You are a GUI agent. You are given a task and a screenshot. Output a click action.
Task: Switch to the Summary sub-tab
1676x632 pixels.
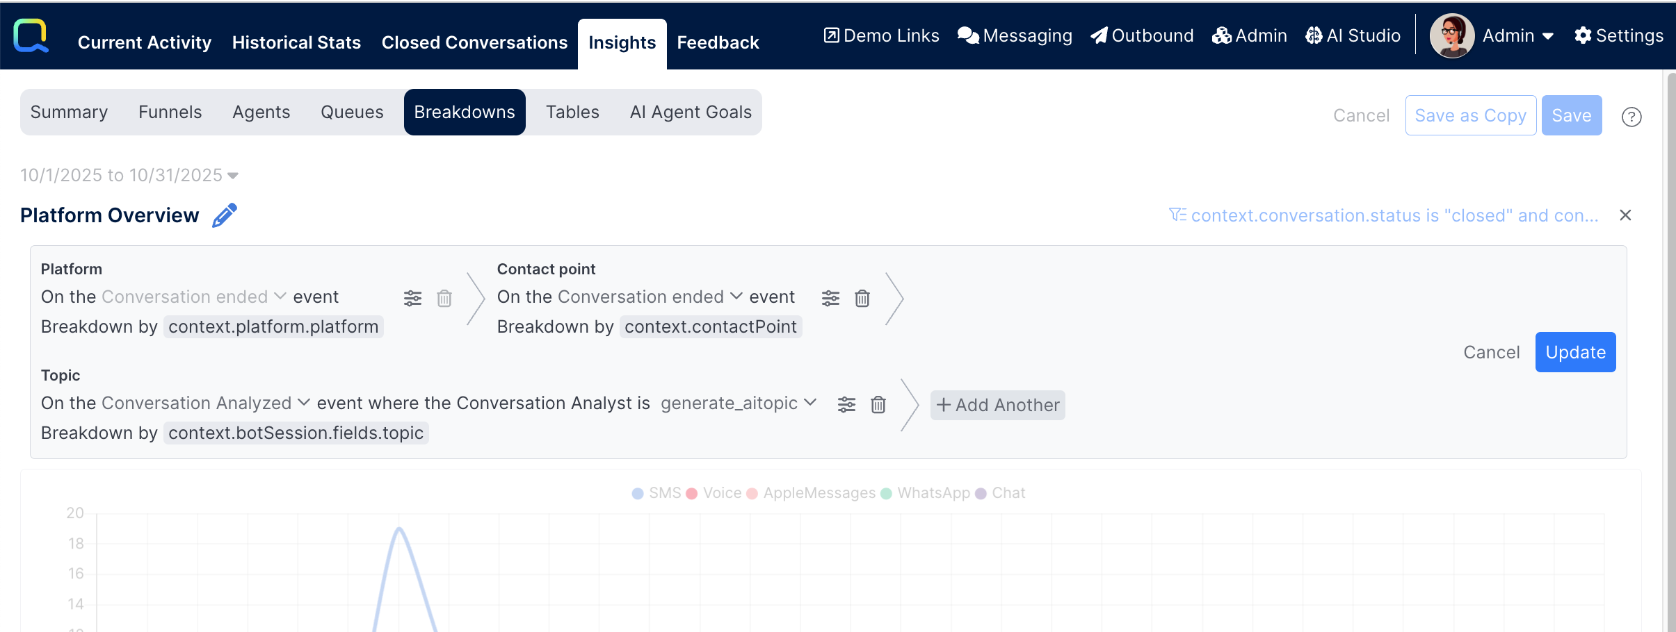(69, 112)
